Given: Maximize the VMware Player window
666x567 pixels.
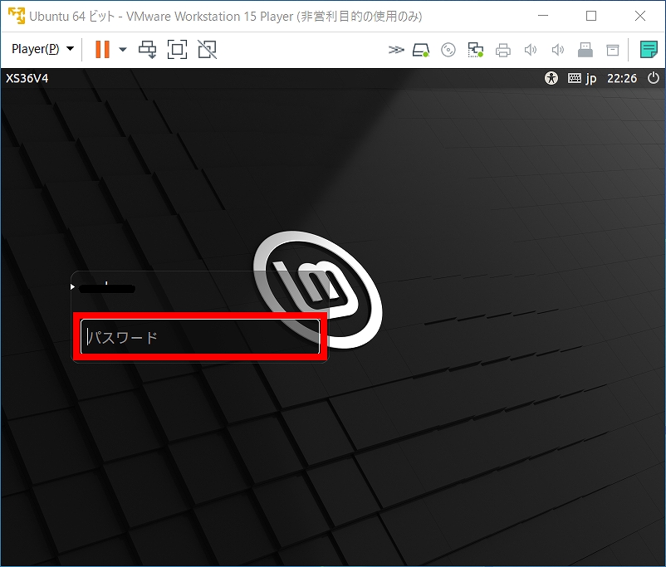Looking at the screenshot, I should [x=591, y=16].
